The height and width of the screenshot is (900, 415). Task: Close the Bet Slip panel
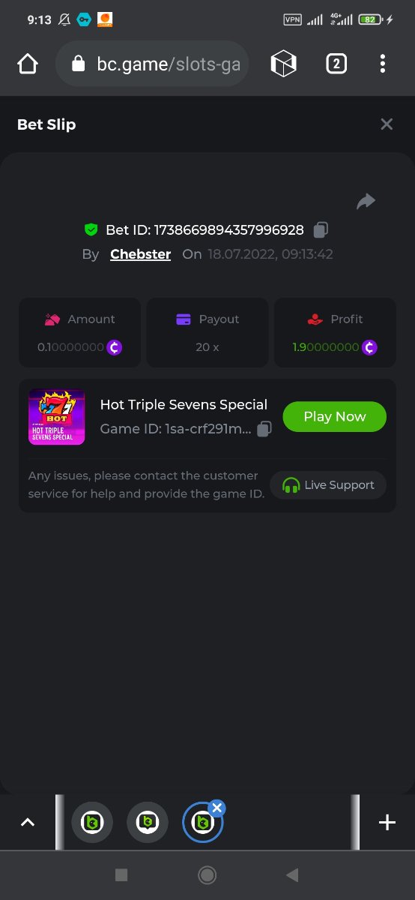tap(387, 124)
